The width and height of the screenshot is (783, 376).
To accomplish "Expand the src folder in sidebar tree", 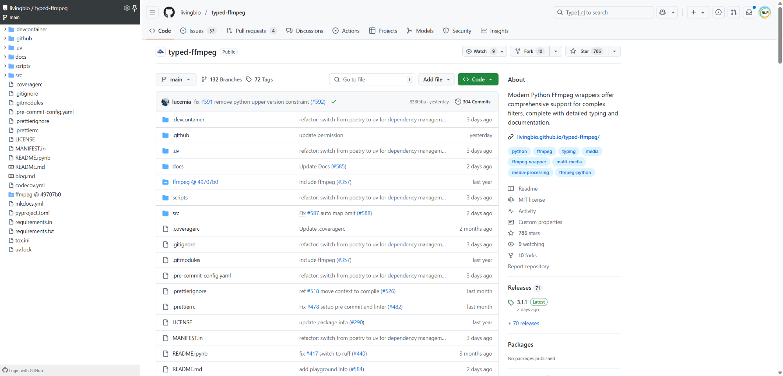I will coord(5,75).
